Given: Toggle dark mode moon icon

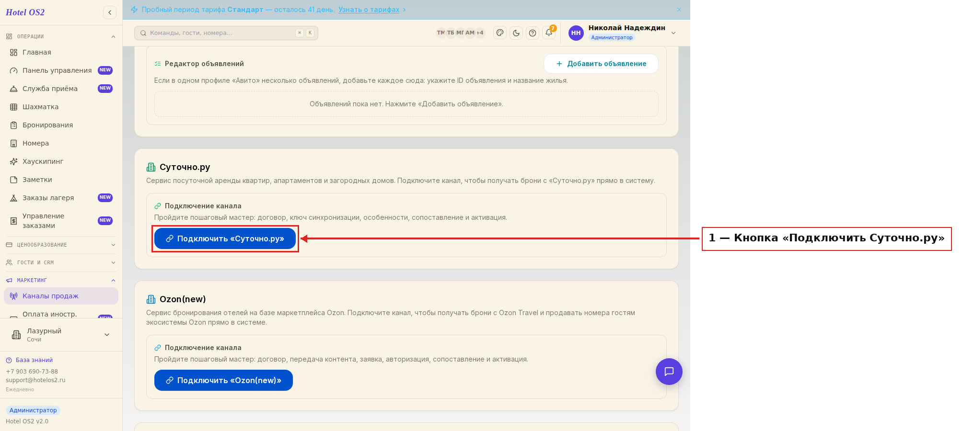Looking at the screenshot, I should [516, 33].
